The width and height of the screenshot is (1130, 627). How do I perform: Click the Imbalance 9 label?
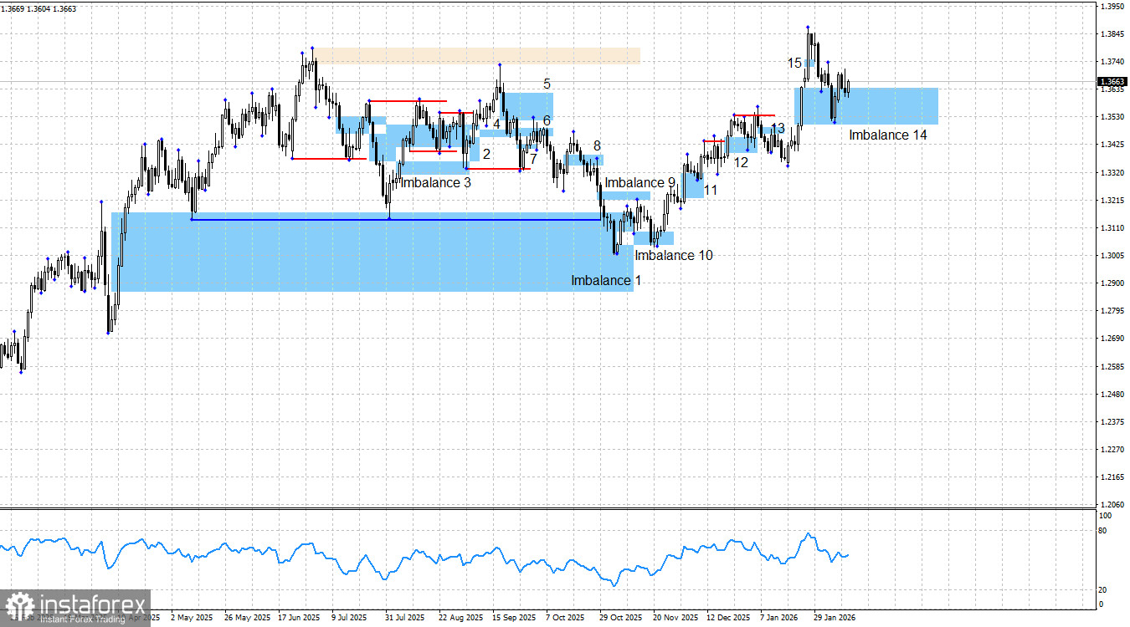(640, 183)
